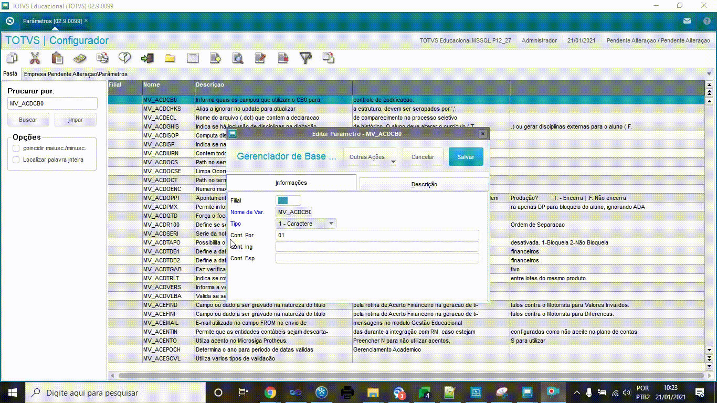This screenshot has height=403, width=717.
Task: Select the MV_ACEPOCH row
Action: [406, 349]
